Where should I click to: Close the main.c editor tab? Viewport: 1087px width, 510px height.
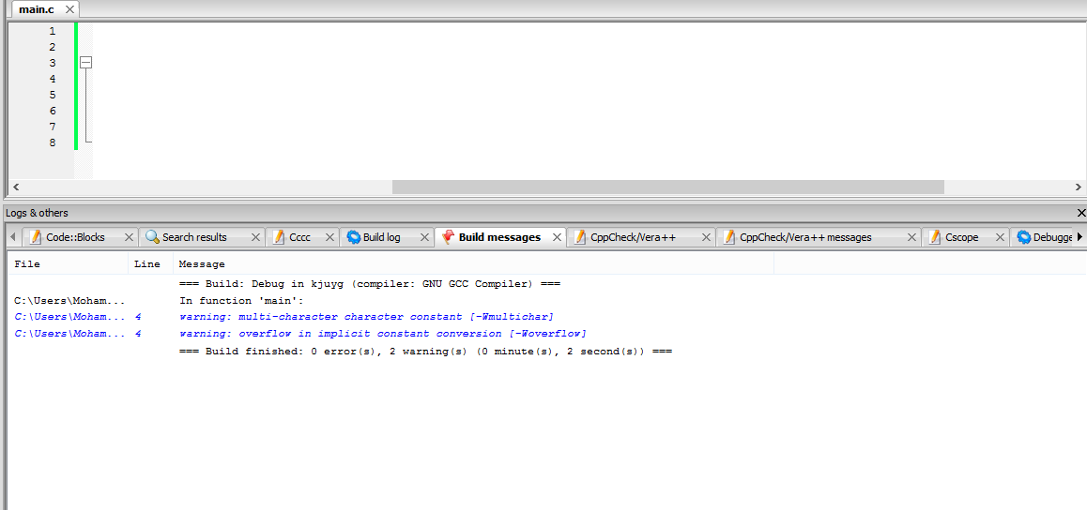70,9
